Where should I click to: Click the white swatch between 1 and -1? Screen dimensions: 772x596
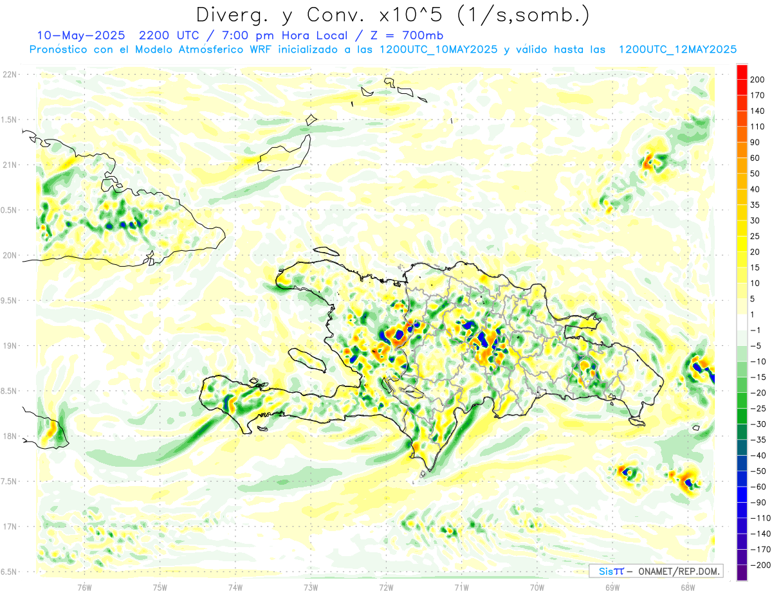coord(742,322)
